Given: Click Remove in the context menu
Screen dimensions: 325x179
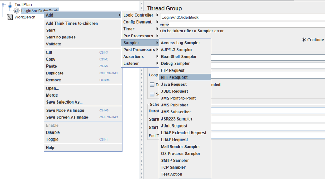Looking at the screenshot, I should pyautogui.click(x=83, y=80).
